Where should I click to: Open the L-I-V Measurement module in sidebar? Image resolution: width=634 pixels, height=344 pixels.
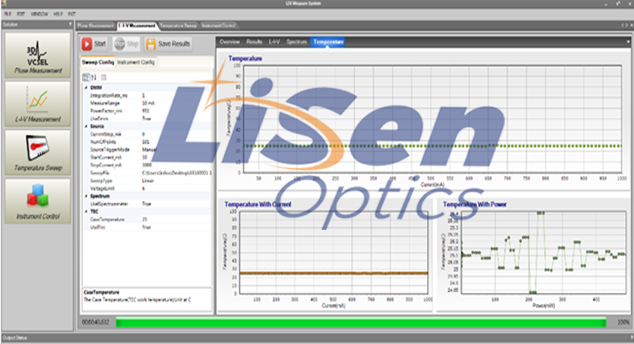(38, 104)
